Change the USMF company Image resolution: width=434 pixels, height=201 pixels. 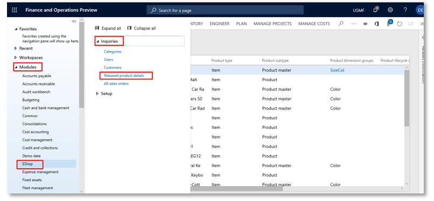coord(359,10)
